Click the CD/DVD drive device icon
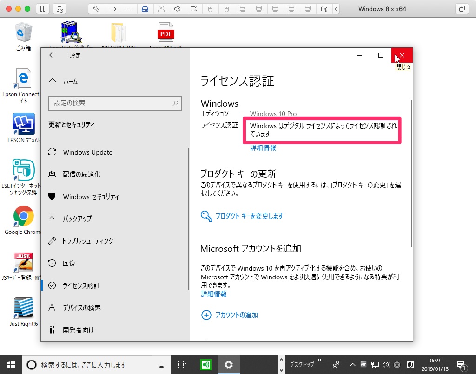Image resolution: width=476 pixels, height=374 pixels. 161,9
